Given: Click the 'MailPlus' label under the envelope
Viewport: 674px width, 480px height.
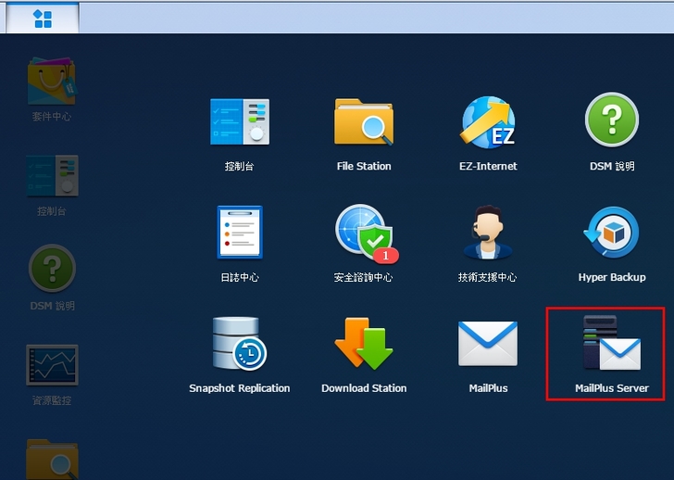Looking at the screenshot, I should tap(488, 388).
